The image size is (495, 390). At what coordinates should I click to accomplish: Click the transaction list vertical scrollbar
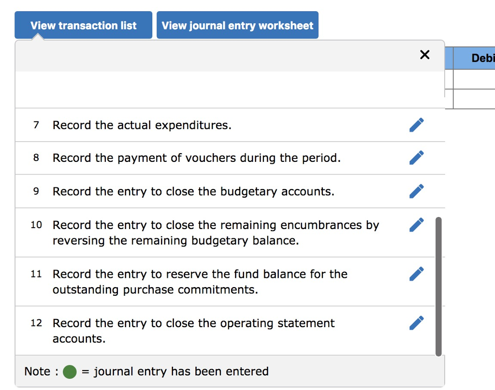[438, 287]
